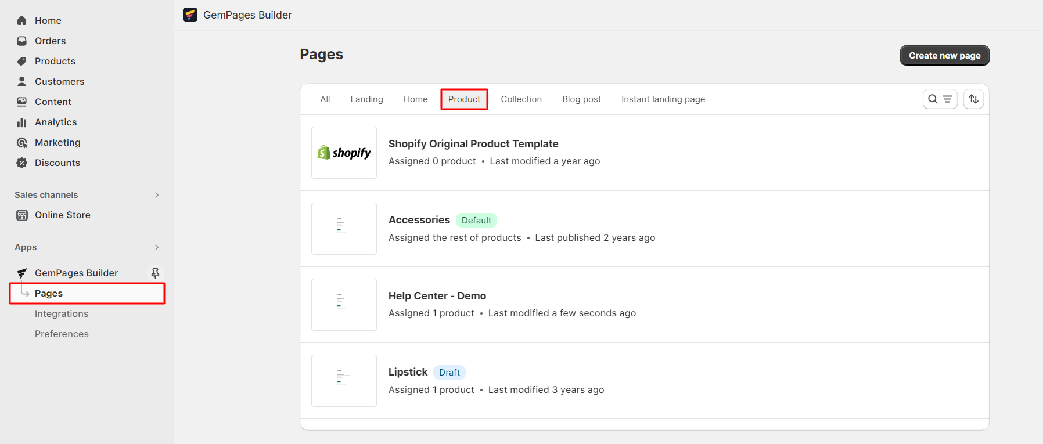Click the Online Store icon
This screenshot has height=444, width=1043.
coord(22,215)
